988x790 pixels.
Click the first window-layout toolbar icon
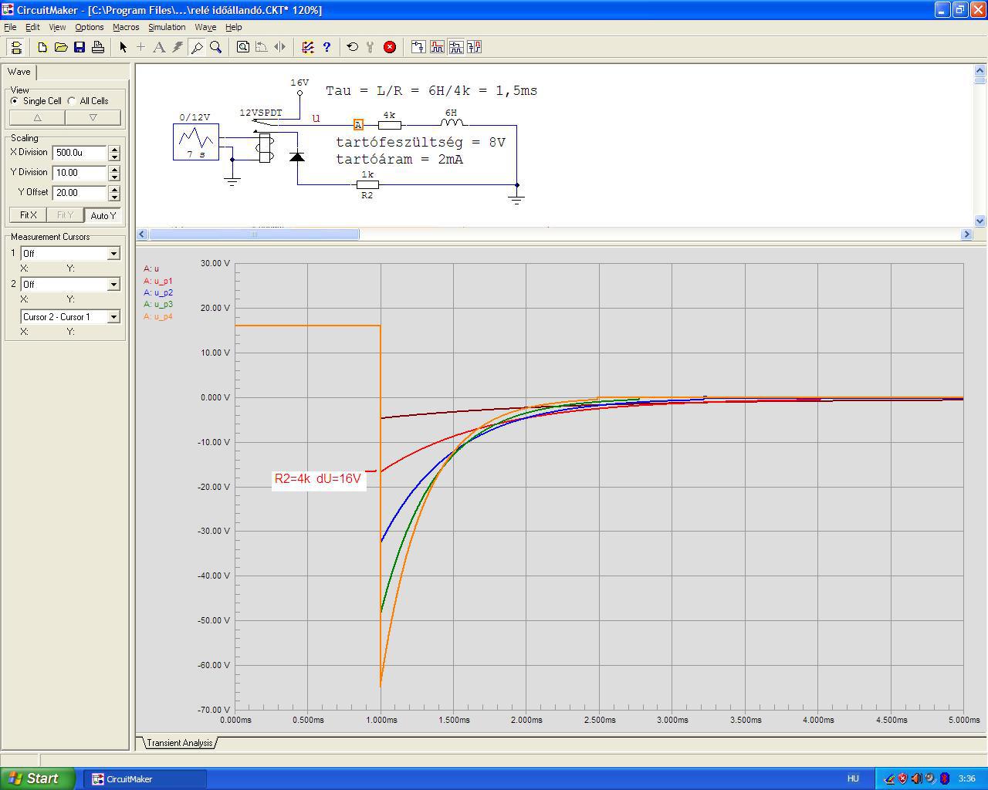pos(418,47)
